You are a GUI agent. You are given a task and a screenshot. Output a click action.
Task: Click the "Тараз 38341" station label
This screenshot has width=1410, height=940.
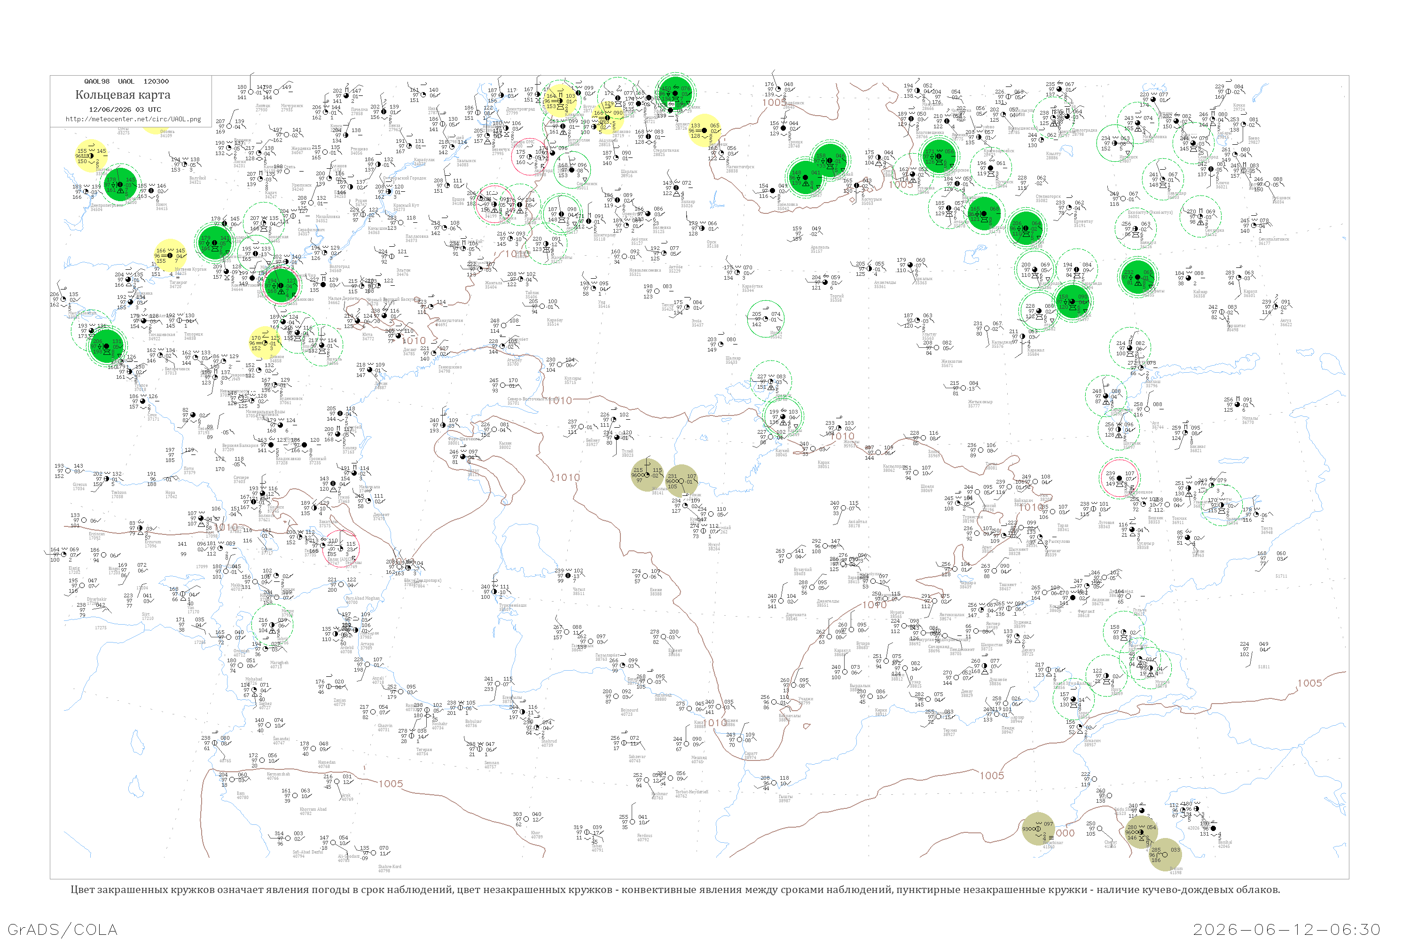(x=1064, y=527)
